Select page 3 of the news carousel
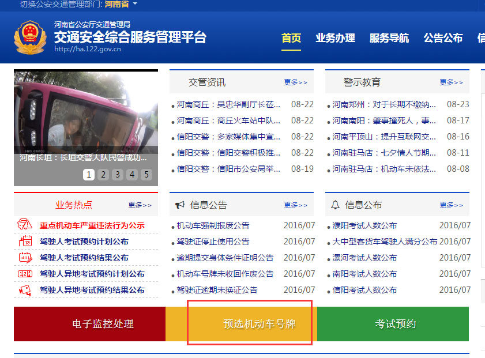This screenshot has height=358, width=485. point(117,175)
